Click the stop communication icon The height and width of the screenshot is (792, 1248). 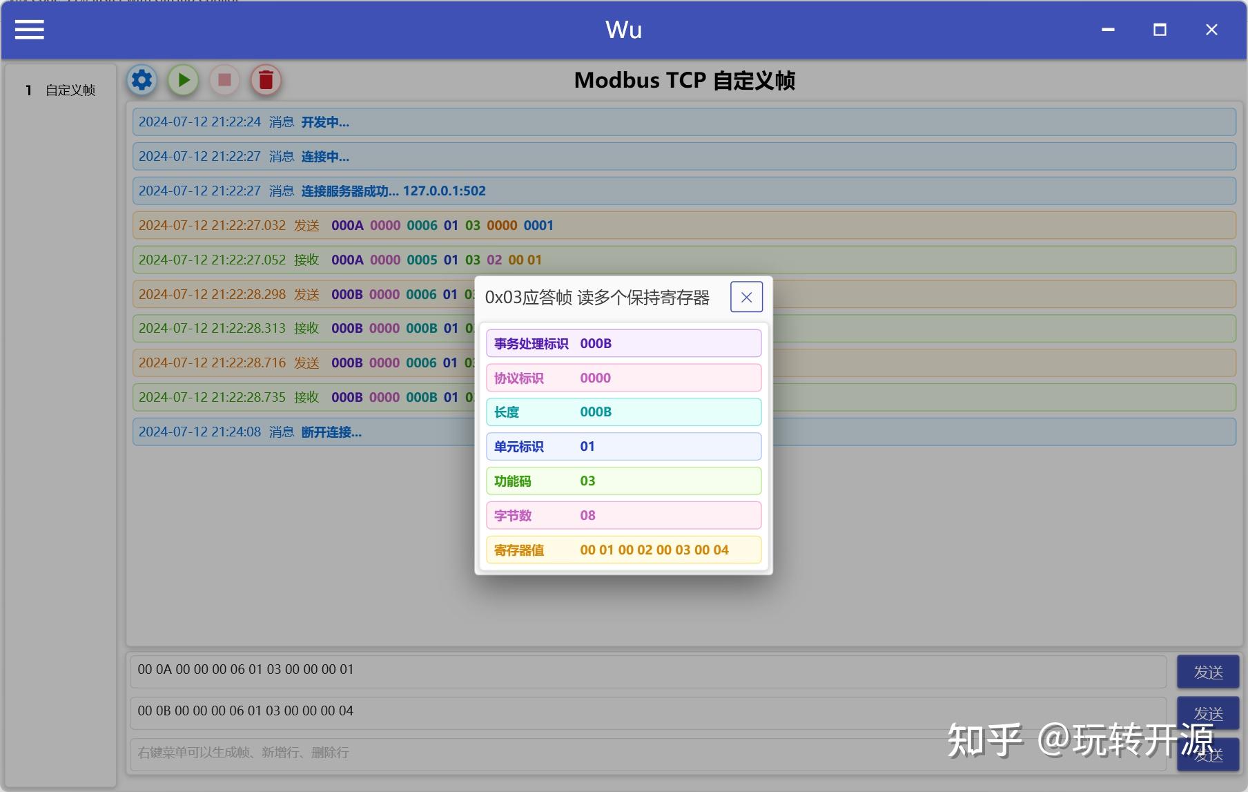[224, 79]
